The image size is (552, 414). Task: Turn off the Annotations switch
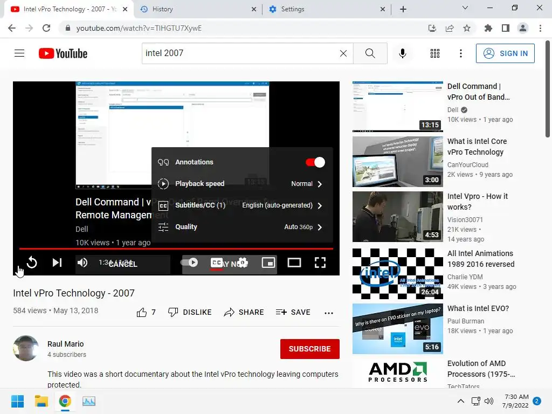(315, 162)
